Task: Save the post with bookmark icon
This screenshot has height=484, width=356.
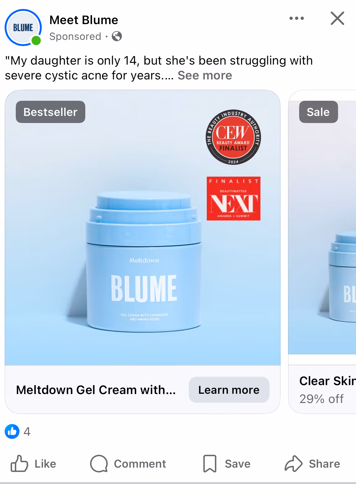Action: point(227,464)
